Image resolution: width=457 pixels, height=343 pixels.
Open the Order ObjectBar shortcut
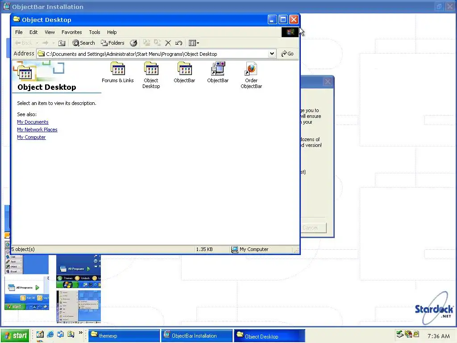[251, 75]
